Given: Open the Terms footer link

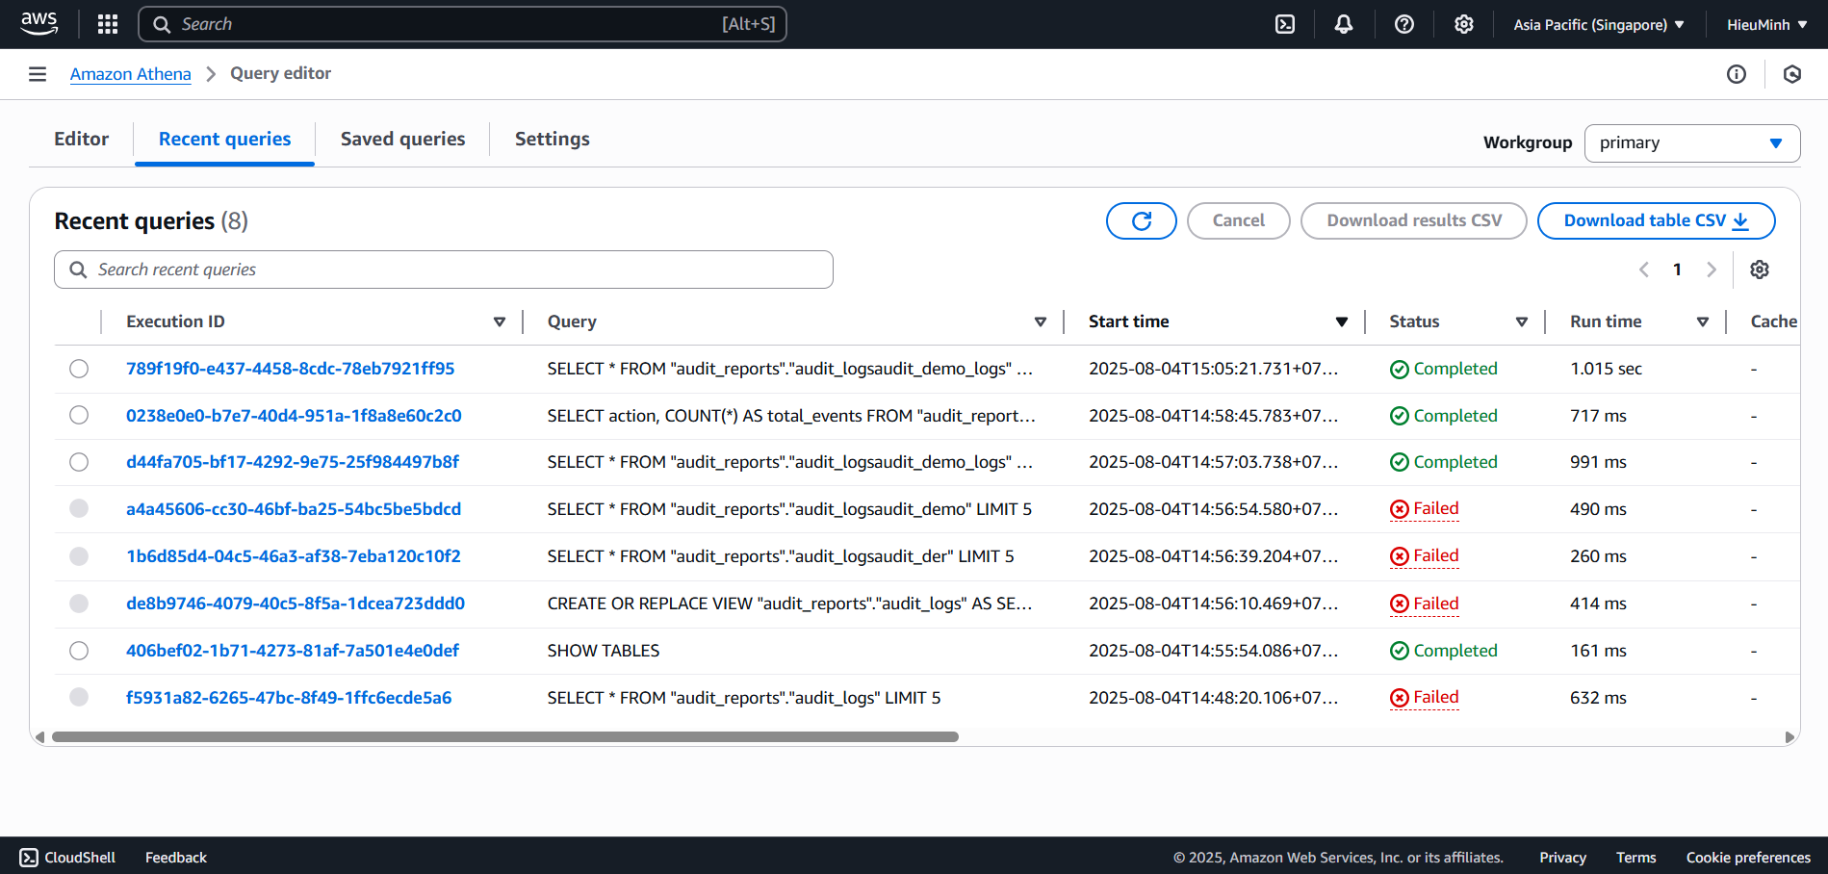Looking at the screenshot, I should (1636, 858).
